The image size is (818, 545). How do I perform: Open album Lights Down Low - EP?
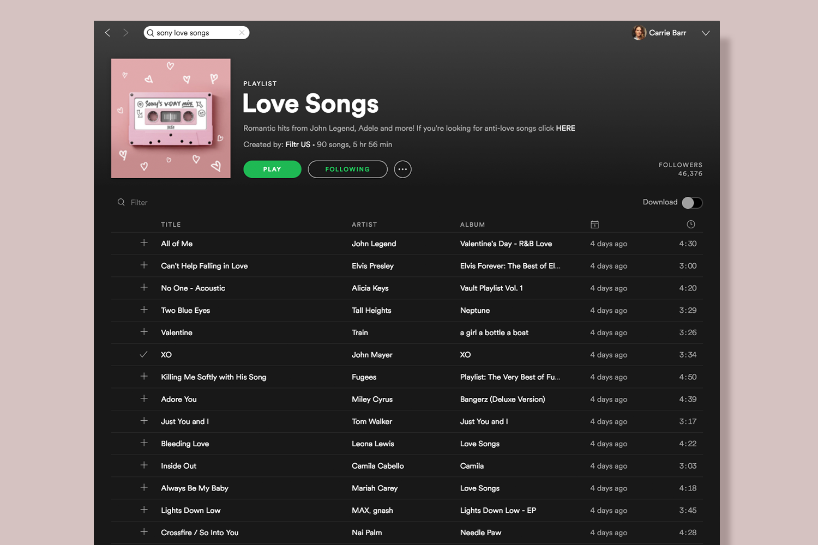[x=498, y=511]
